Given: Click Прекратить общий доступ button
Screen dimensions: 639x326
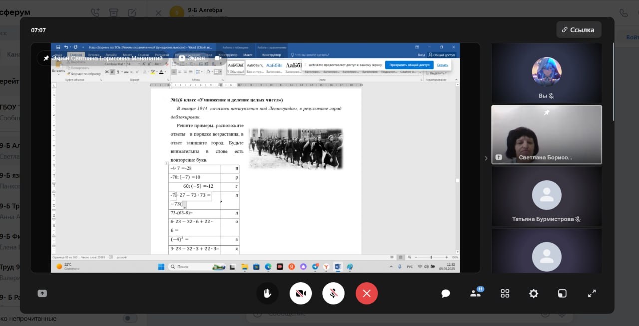Looking at the screenshot, I should pyautogui.click(x=409, y=65).
